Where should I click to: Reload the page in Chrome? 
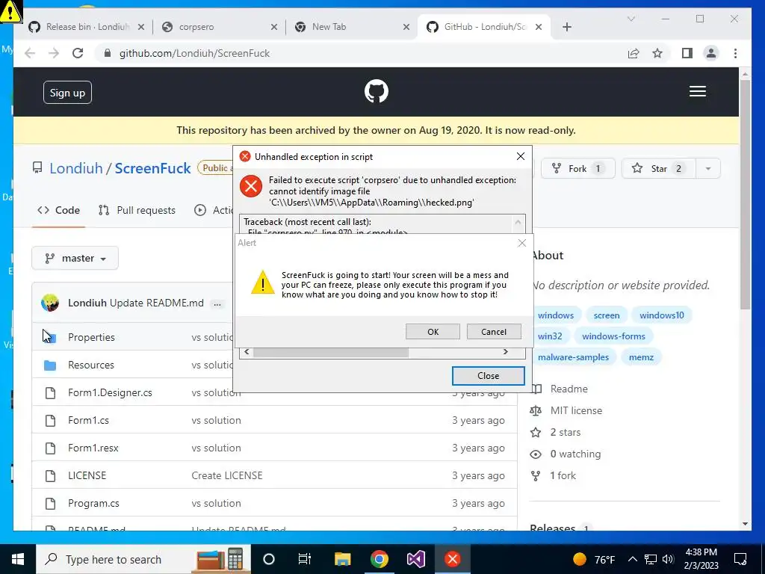(x=78, y=53)
